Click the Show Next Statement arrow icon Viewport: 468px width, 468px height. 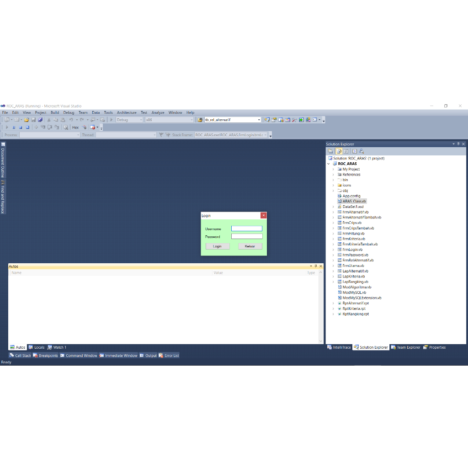(x=36, y=127)
